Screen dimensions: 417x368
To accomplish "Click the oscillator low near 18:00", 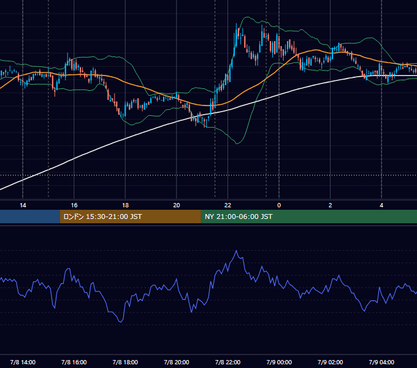I will point(120,322).
